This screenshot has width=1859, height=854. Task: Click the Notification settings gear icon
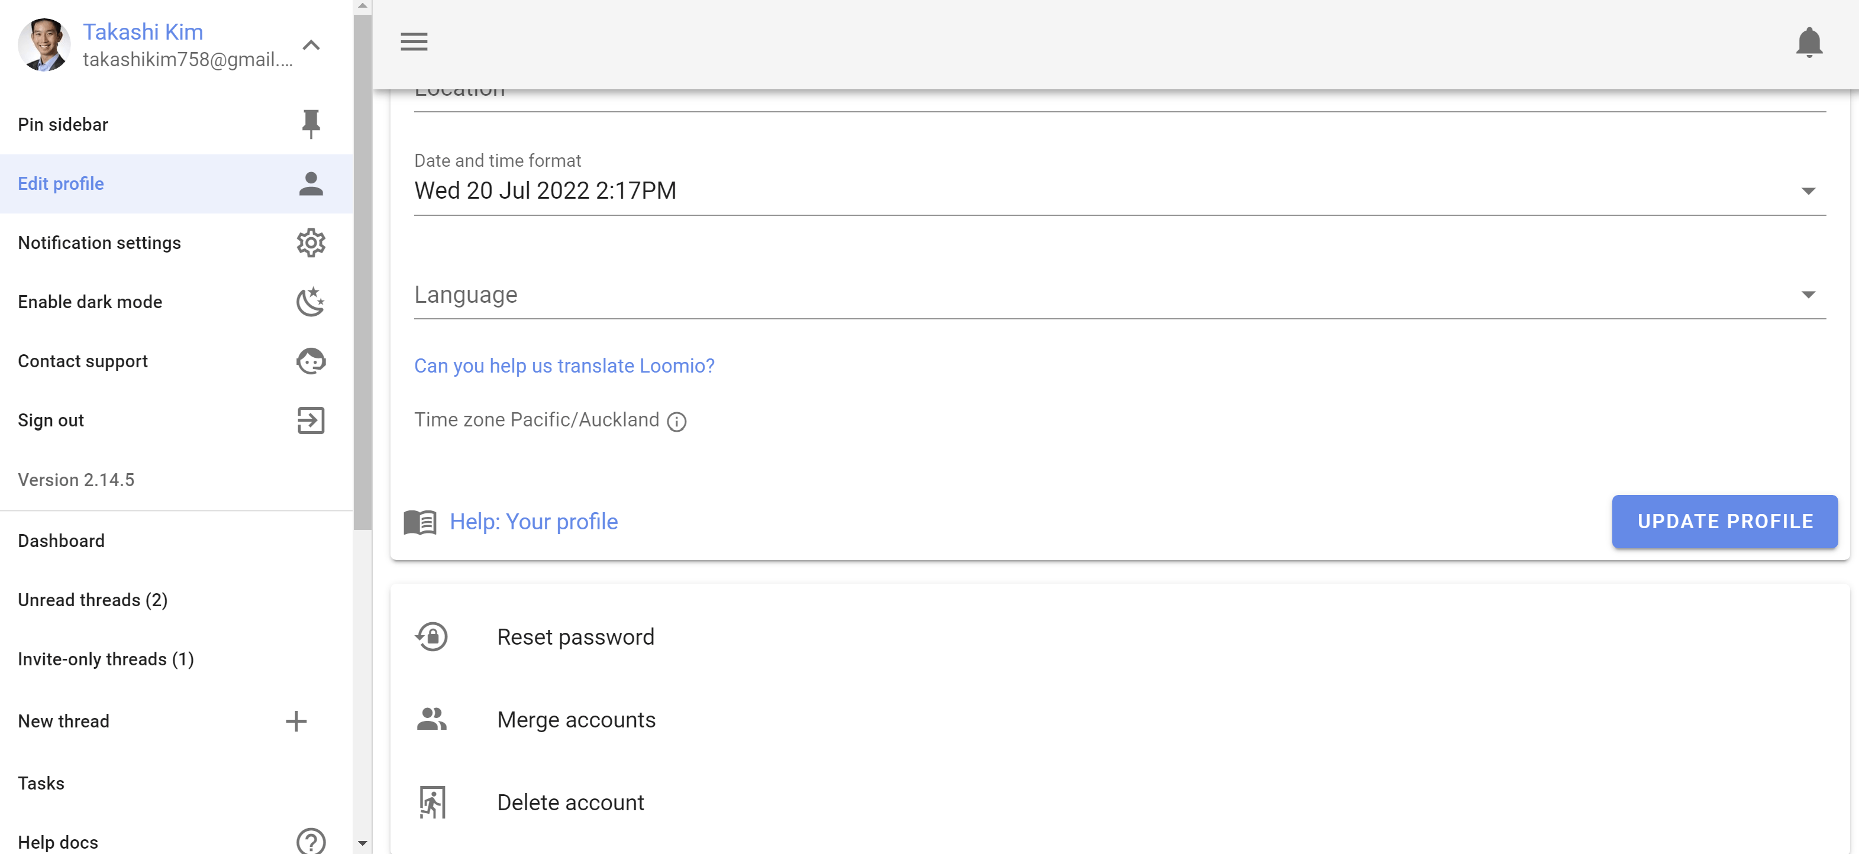[x=310, y=242]
